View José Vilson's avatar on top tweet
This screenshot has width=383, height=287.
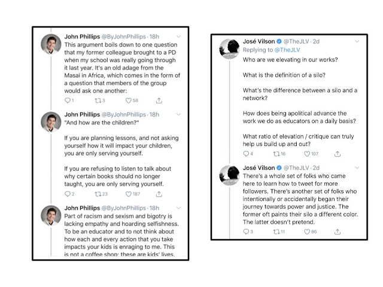point(229,49)
